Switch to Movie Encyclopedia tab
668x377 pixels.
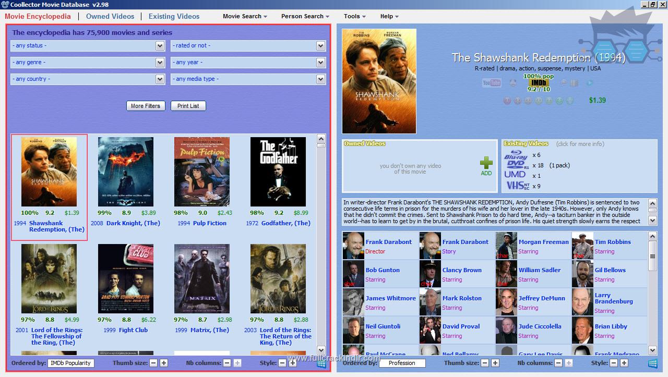click(38, 16)
